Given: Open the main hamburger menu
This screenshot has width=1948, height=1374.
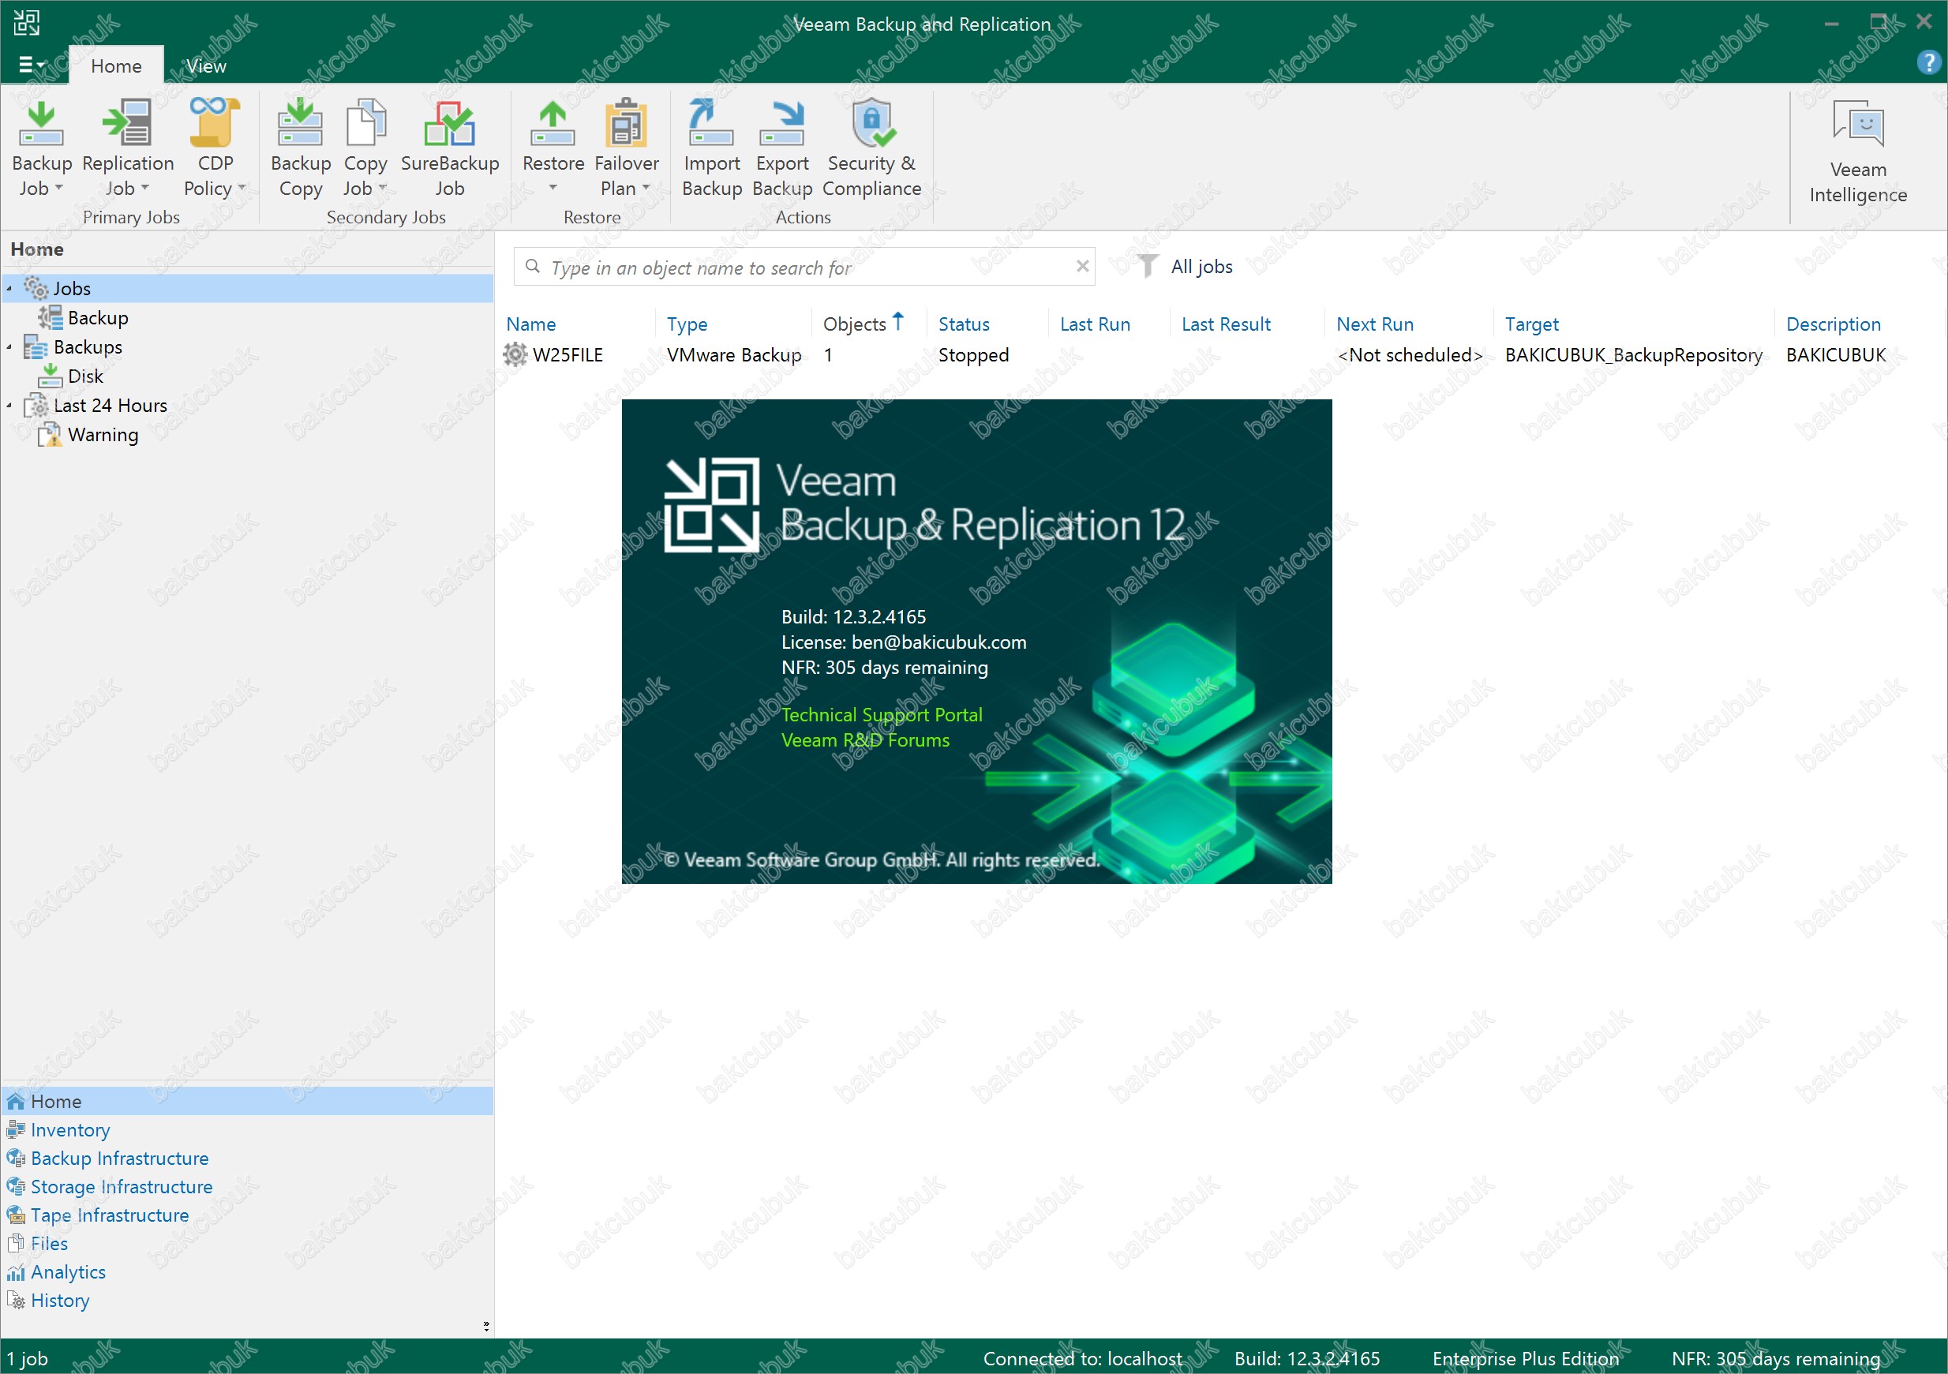Looking at the screenshot, I should (32, 65).
